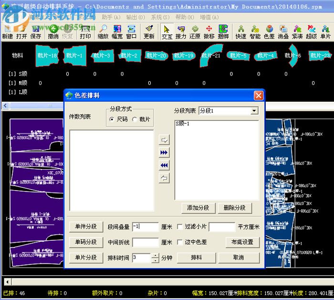Click the 取消 button
Viewport: 334px width, 300px height.
tap(239, 257)
